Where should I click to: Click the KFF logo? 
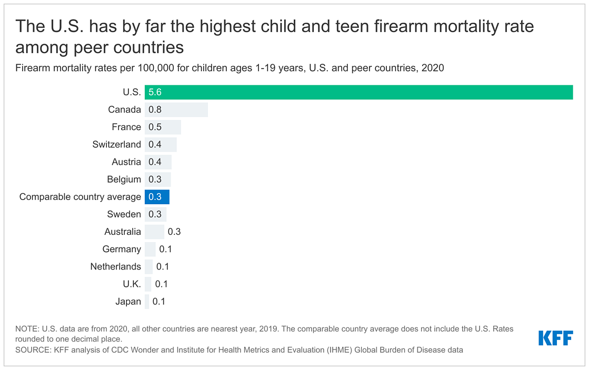[x=555, y=338]
